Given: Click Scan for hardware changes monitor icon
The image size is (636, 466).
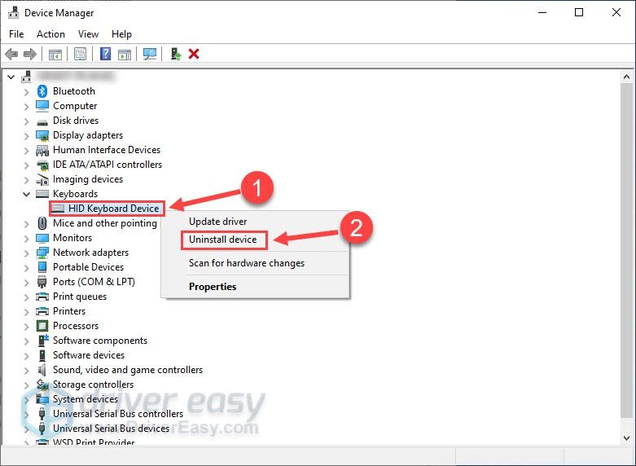Looking at the screenshot, I should click(150, 54).
